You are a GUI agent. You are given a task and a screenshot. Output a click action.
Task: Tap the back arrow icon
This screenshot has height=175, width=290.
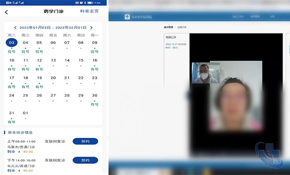[6, 12]
